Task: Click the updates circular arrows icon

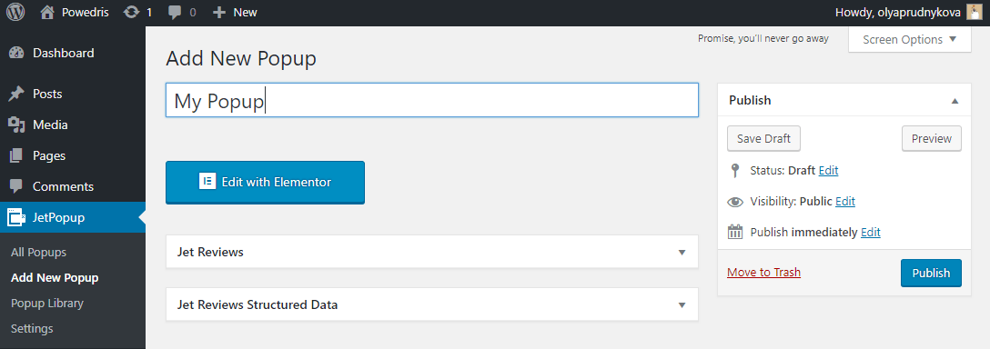Action: pyautogui.click(x=131, y=13)
